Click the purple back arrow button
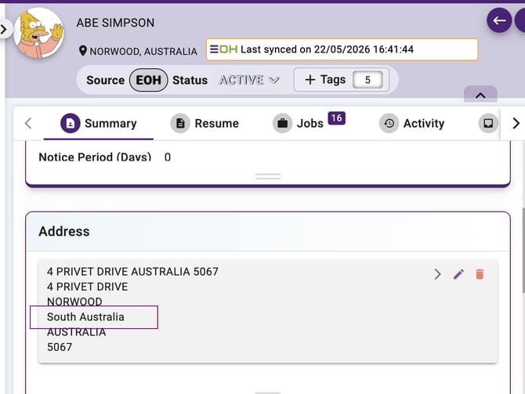 pos(499,20)
